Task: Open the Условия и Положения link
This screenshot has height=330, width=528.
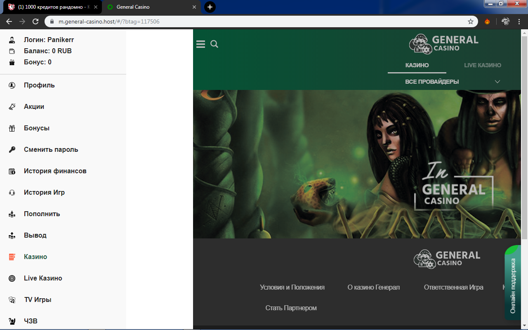Action: coord(292,288)
